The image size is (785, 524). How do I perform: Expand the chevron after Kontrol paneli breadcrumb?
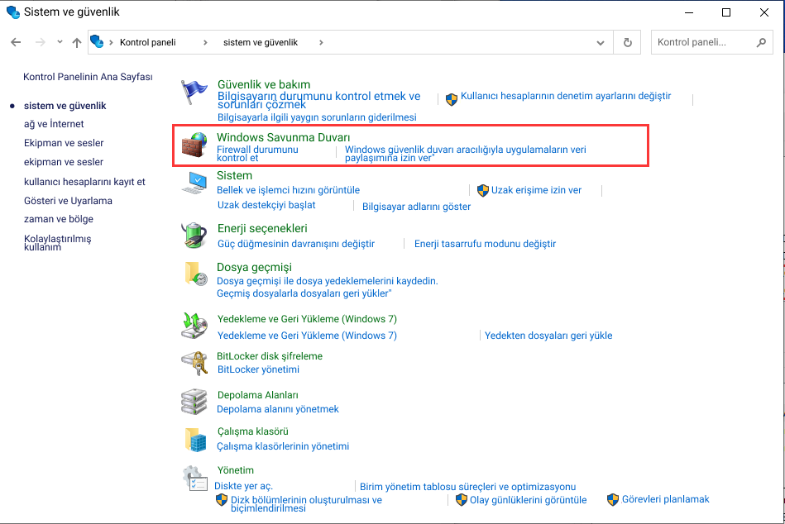205,42
